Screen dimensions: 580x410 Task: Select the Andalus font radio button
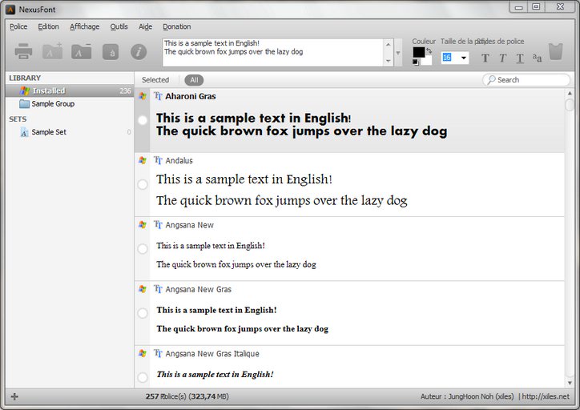pyautogui.click(x=143, y=184)
